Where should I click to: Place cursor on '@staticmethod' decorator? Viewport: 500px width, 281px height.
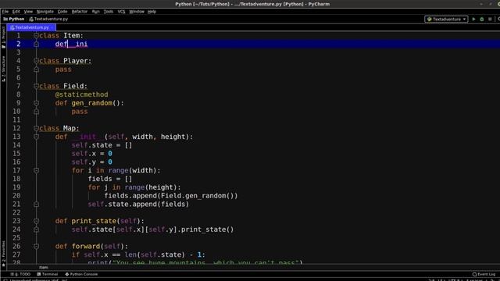point(81,94)
